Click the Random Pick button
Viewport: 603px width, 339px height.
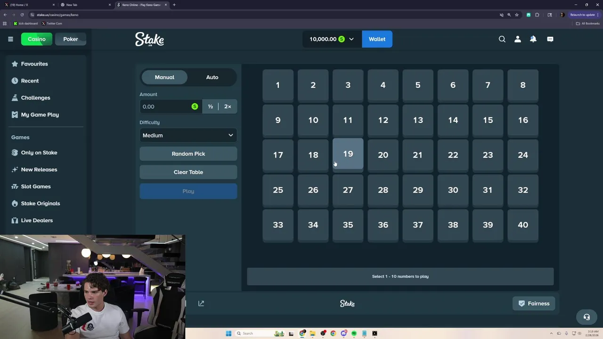point(188,154)
